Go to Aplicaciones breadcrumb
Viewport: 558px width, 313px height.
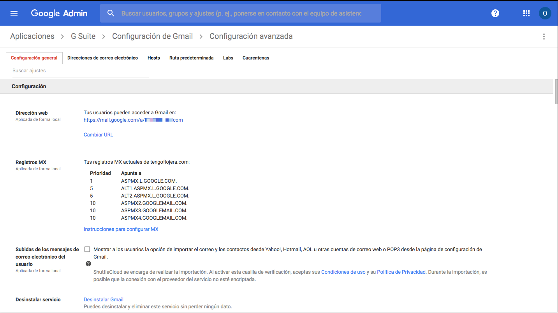click(32, 36)
